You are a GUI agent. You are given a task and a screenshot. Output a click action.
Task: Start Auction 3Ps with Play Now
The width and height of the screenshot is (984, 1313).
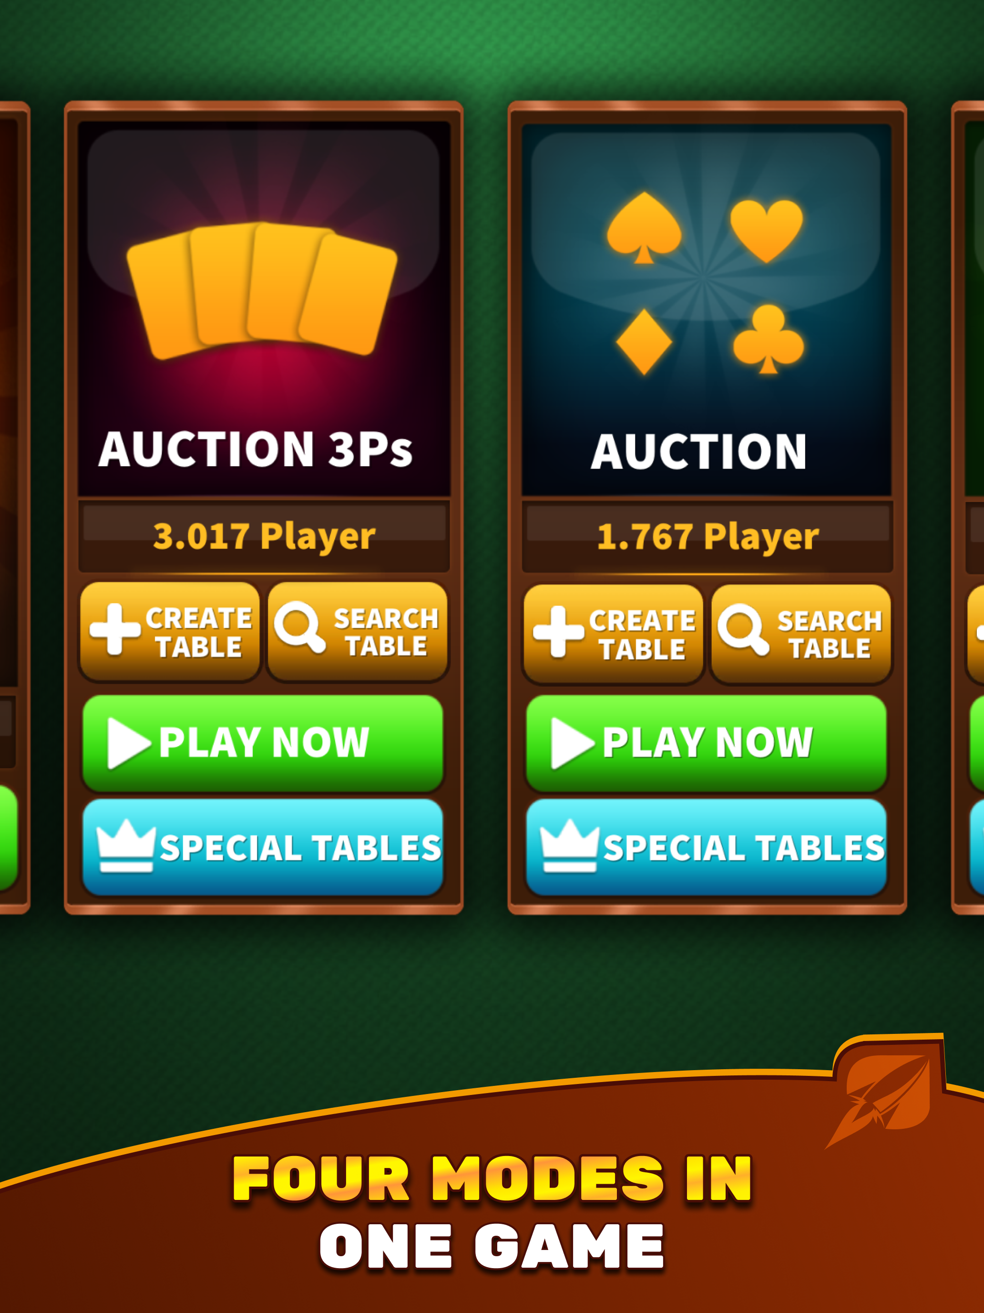[x=263, y=743]
